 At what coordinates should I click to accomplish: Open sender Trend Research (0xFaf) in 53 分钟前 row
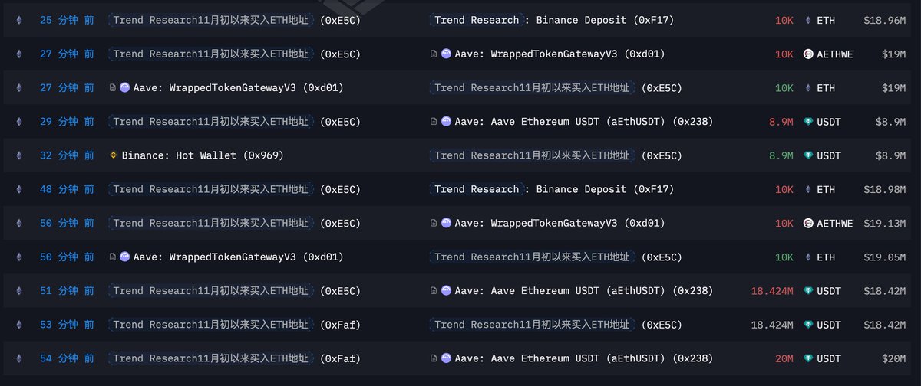[x=235, y=325]
